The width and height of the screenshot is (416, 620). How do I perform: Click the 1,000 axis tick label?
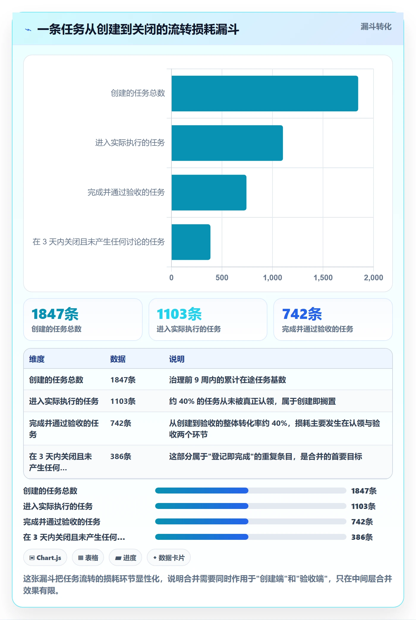[x=272, y=278]
